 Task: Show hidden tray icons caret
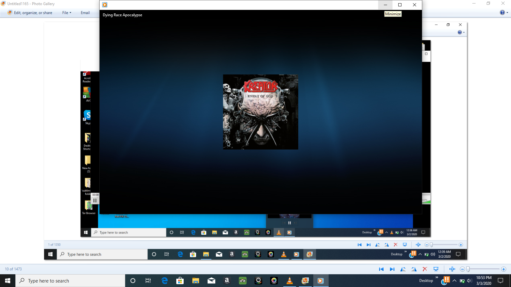tap(454, 281)
